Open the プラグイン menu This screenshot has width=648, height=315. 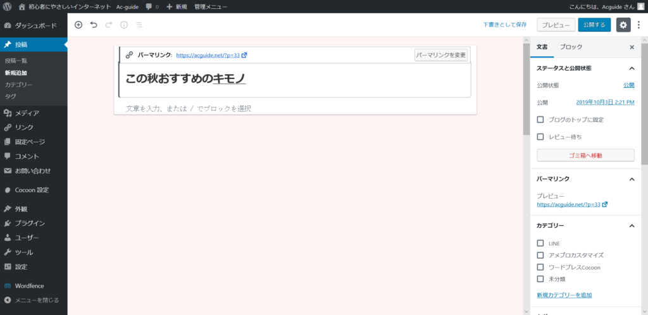coord(34,223)
